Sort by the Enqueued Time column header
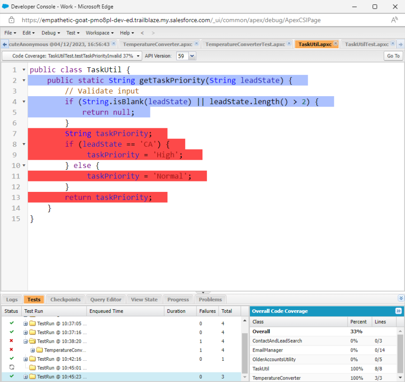 (125, 311)
